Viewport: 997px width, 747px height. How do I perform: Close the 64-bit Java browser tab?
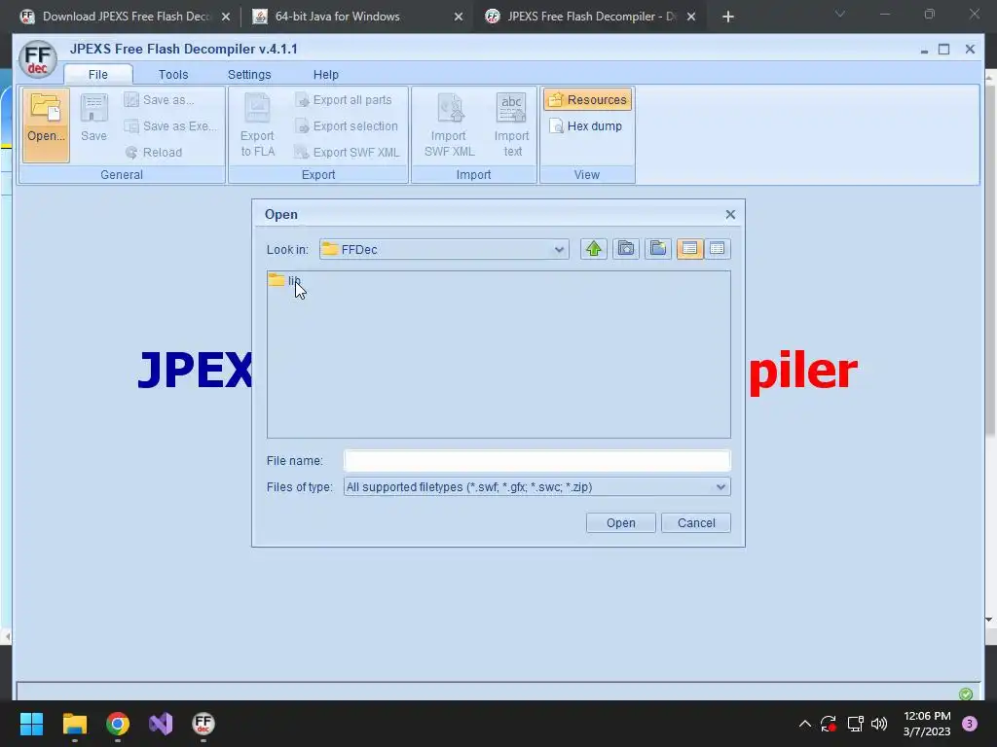point(459,17)
